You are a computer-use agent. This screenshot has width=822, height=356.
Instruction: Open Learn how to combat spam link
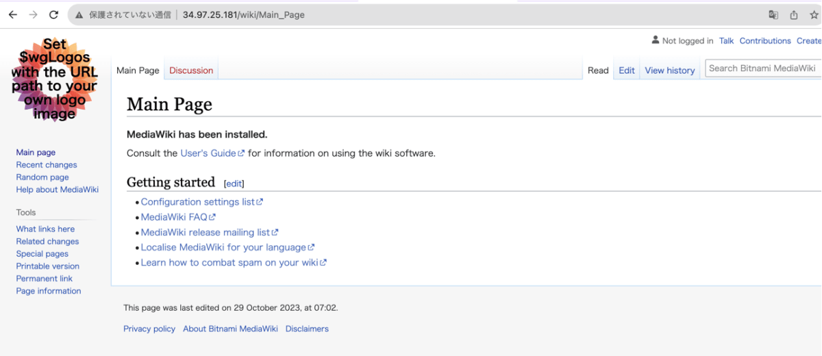click(234, 262)
